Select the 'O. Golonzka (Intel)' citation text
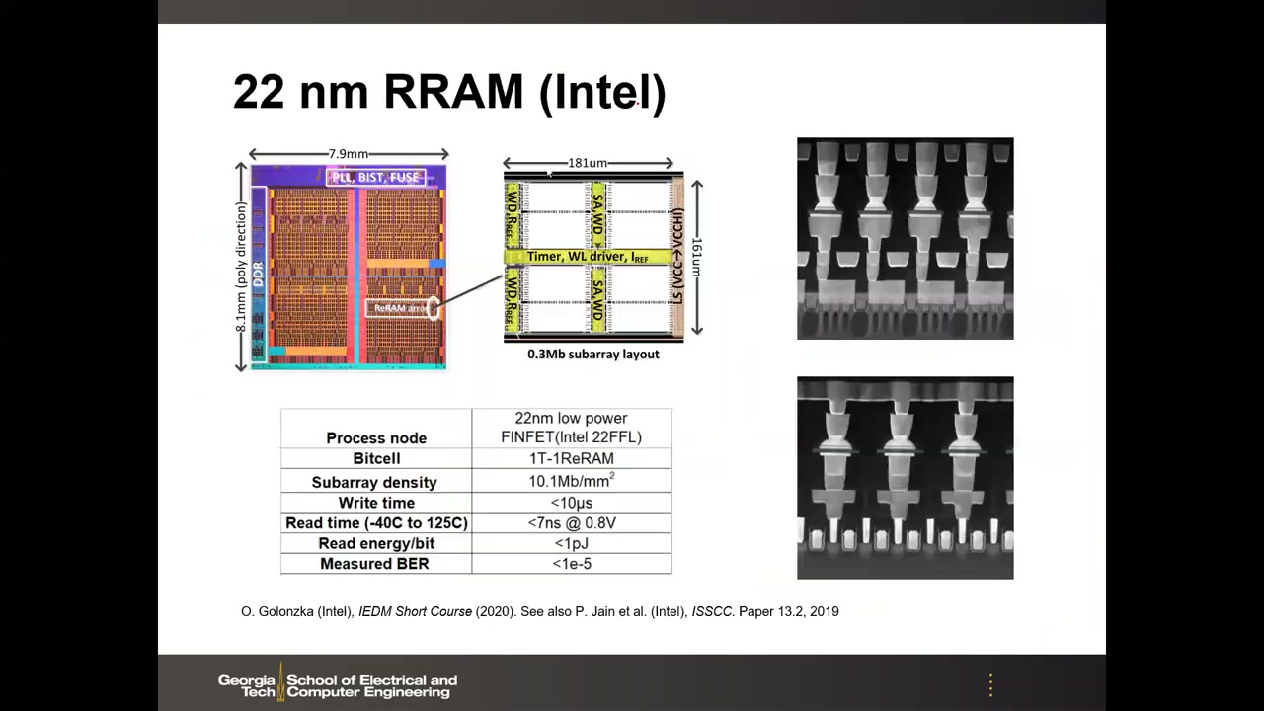The height and width of the screenshot is (711, 1264). click(x=296, y=612)
